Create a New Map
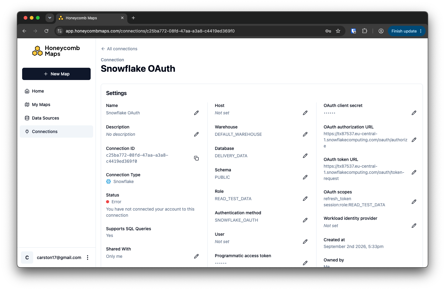The width and height of the screenshot is (445, 290). (x=56, y=74)
